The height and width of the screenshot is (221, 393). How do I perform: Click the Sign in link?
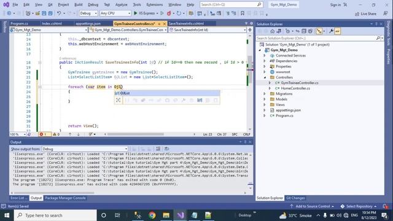tap(335, 5)
